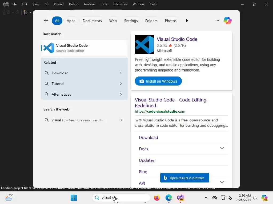This screenshot has width=273, height=204.
Task: Switch to Web filter tab
Action: [x=113, y=21]
